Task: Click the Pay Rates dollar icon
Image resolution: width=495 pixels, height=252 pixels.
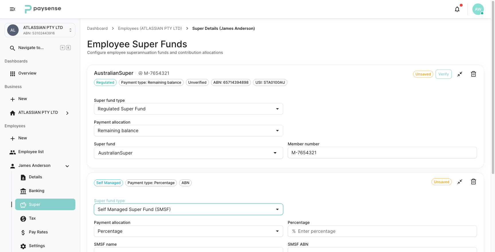Action: click(x=23, y=233)
